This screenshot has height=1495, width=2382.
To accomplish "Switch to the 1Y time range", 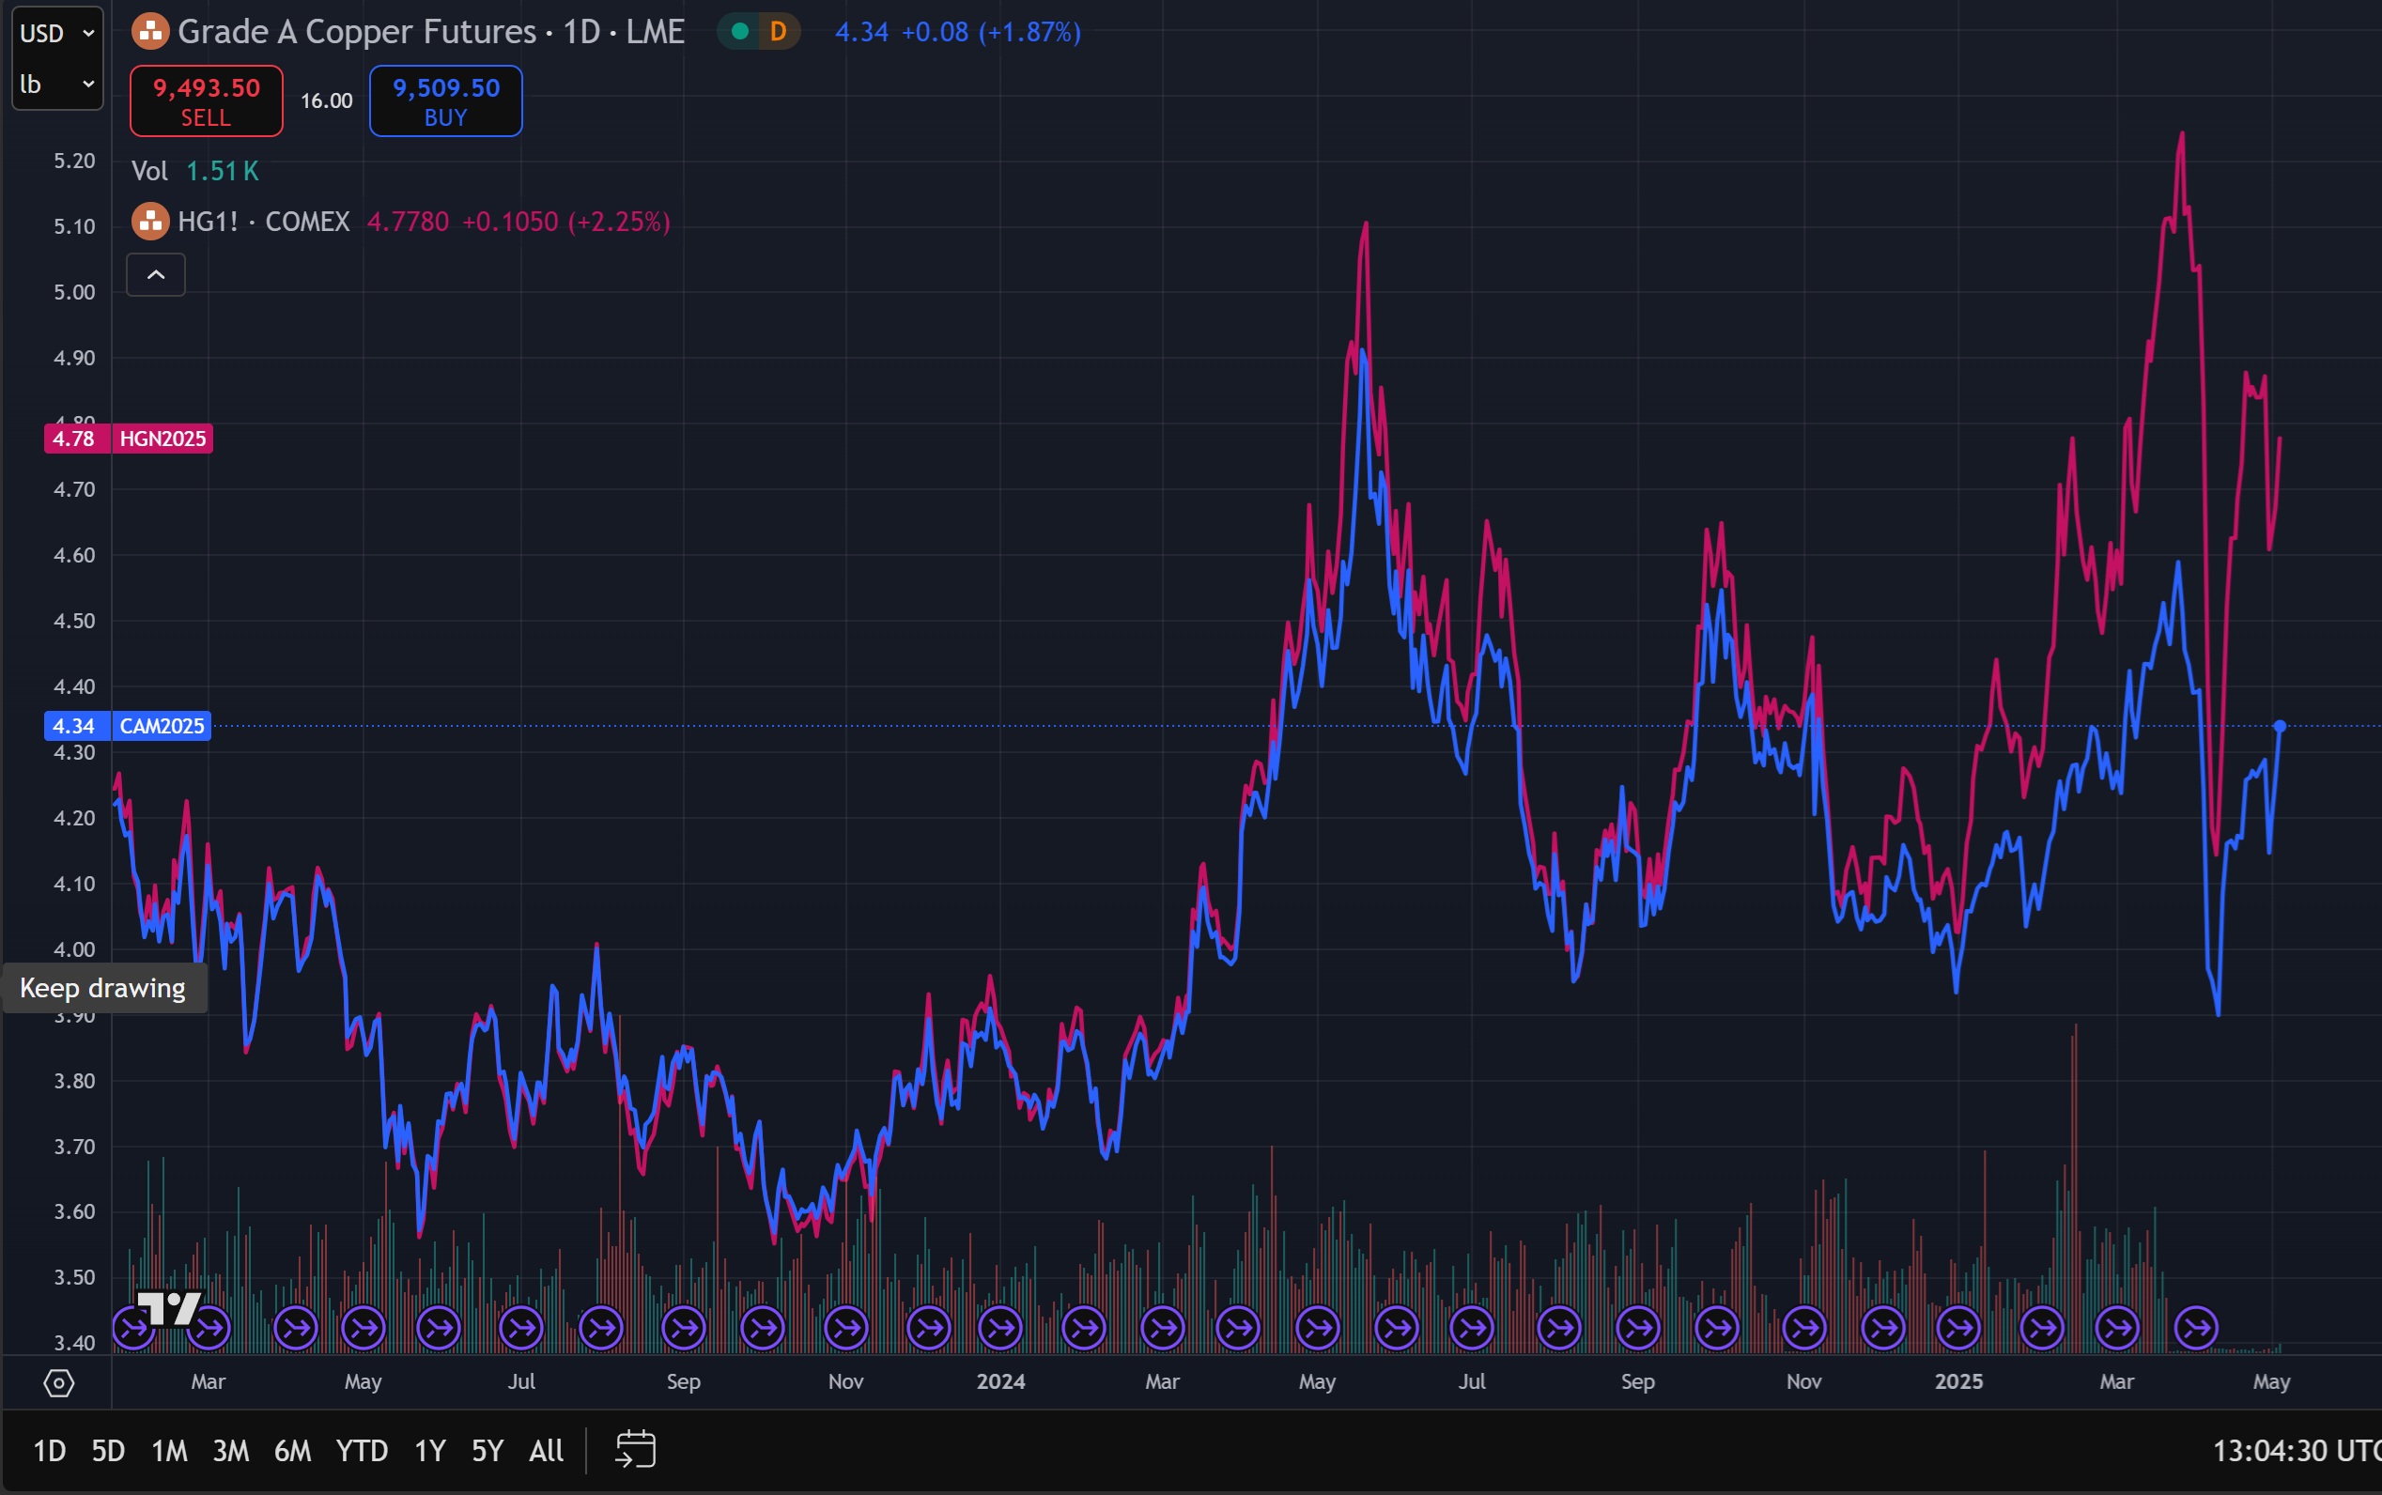I will click(x=429, y=1451).
